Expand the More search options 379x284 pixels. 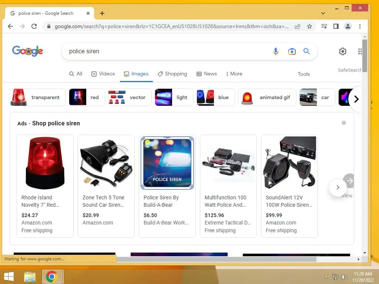tap(234, 74)
